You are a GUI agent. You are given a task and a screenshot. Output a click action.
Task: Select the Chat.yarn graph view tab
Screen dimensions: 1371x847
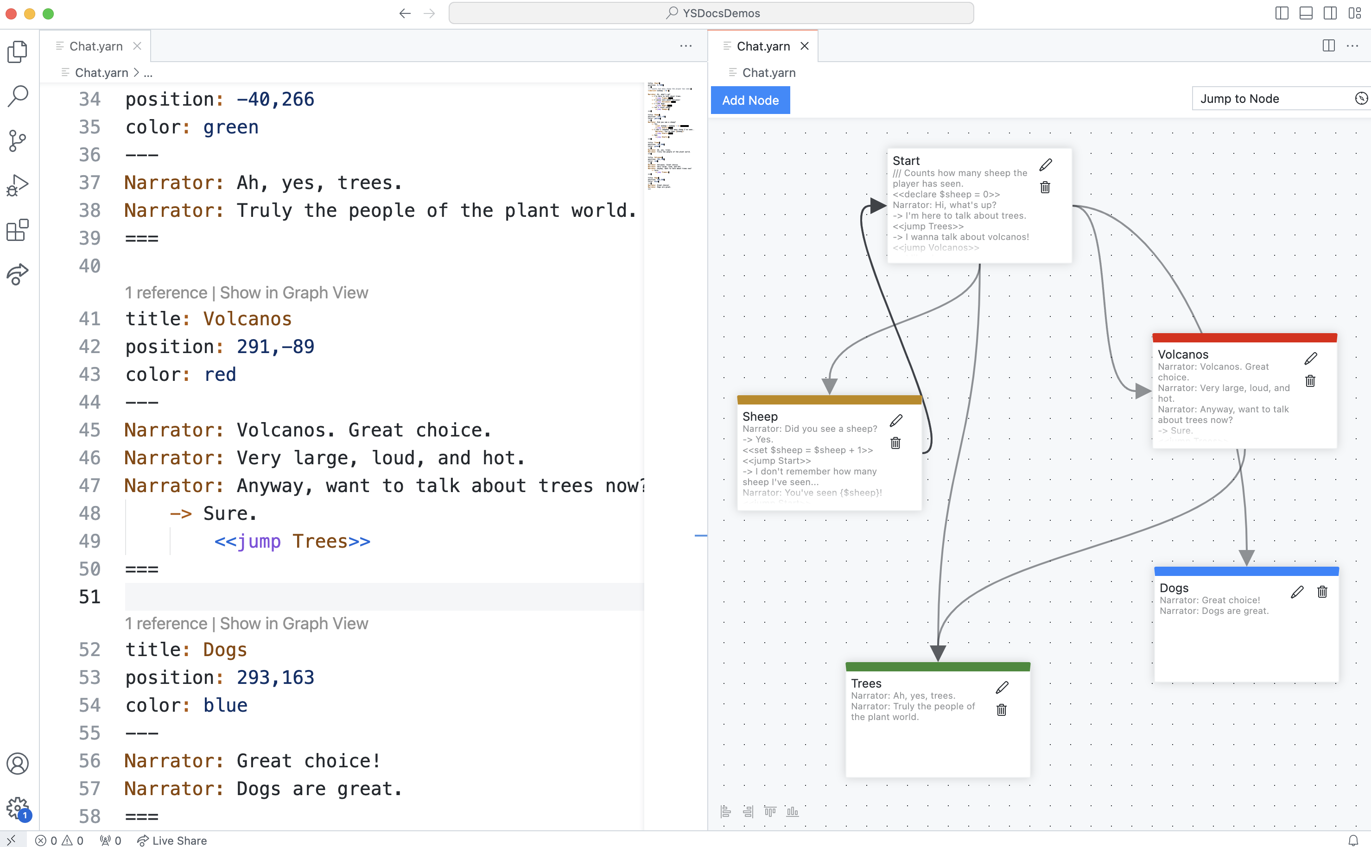pos(762,46)
